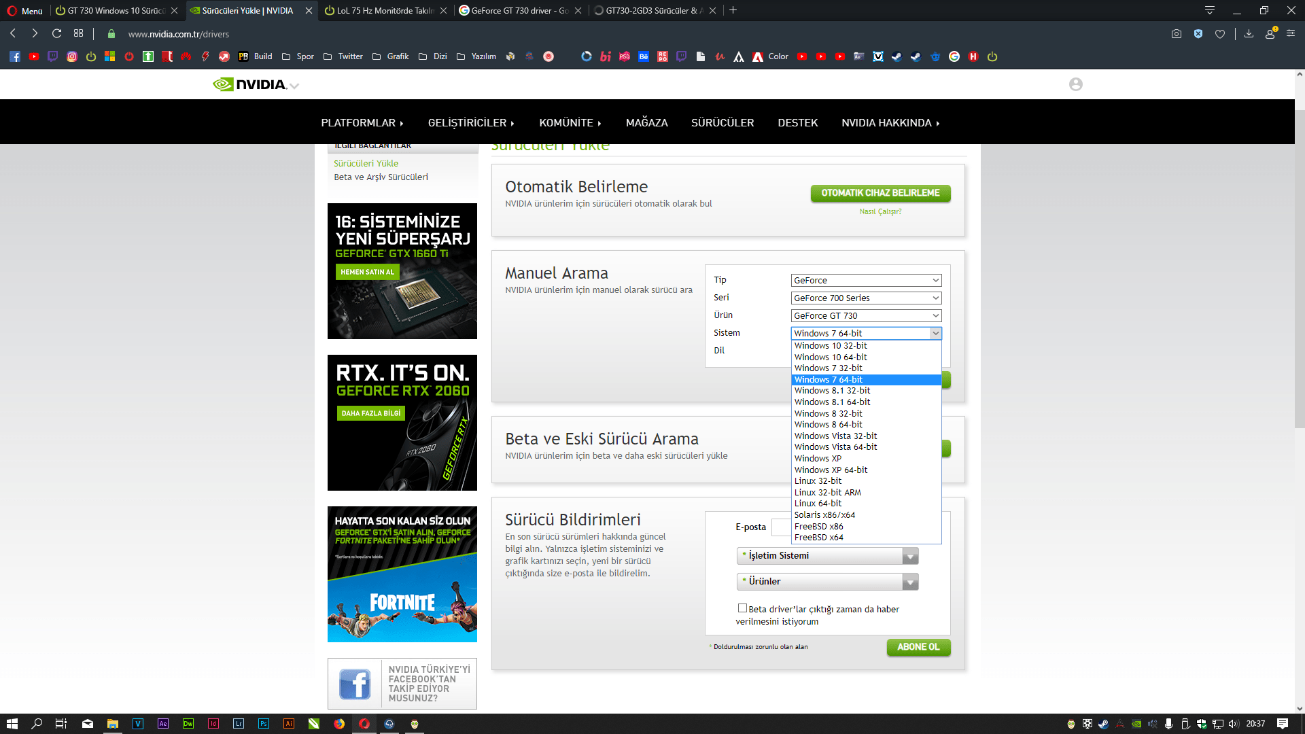This screenshot has height=734, width=1305.
Task: Add page to bookmarks with heart icon
Action: (x=1220, y=34)
